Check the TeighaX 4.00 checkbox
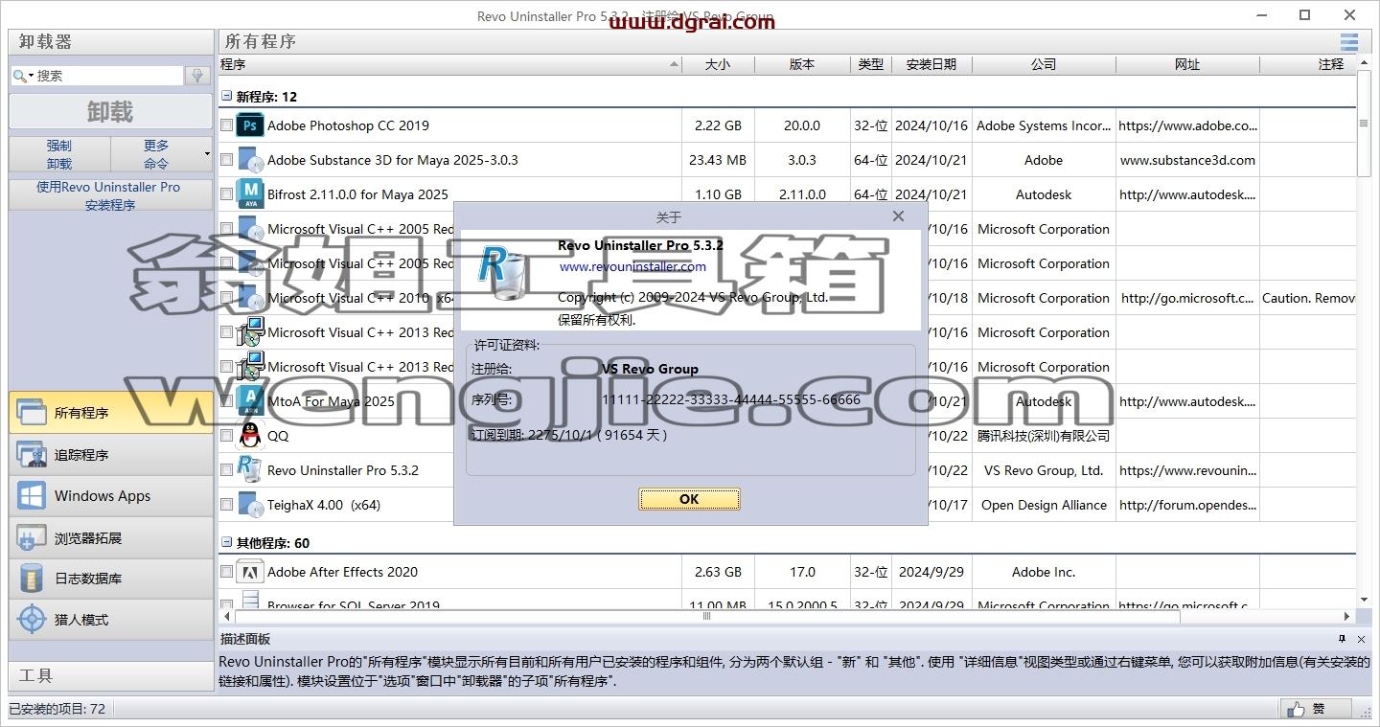 (227, 505)
